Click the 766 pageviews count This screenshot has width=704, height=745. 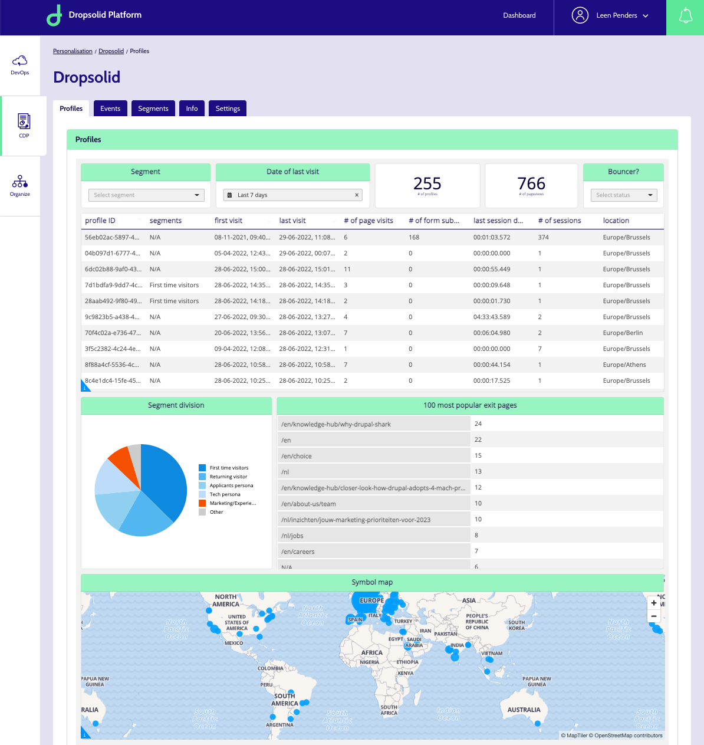click(531, 183)
